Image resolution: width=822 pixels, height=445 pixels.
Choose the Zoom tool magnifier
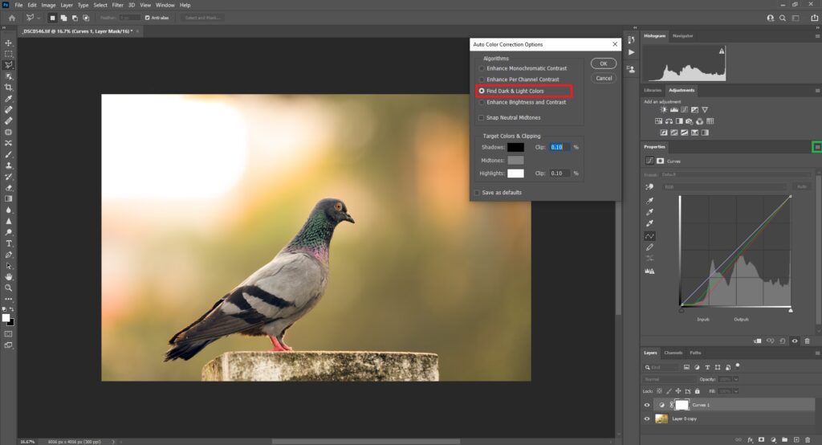(9, 287)
